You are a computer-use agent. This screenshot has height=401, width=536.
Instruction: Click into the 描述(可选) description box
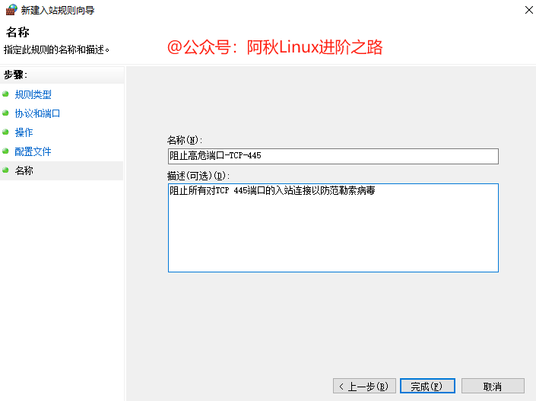pyautogui.click(x=333, y=228)
